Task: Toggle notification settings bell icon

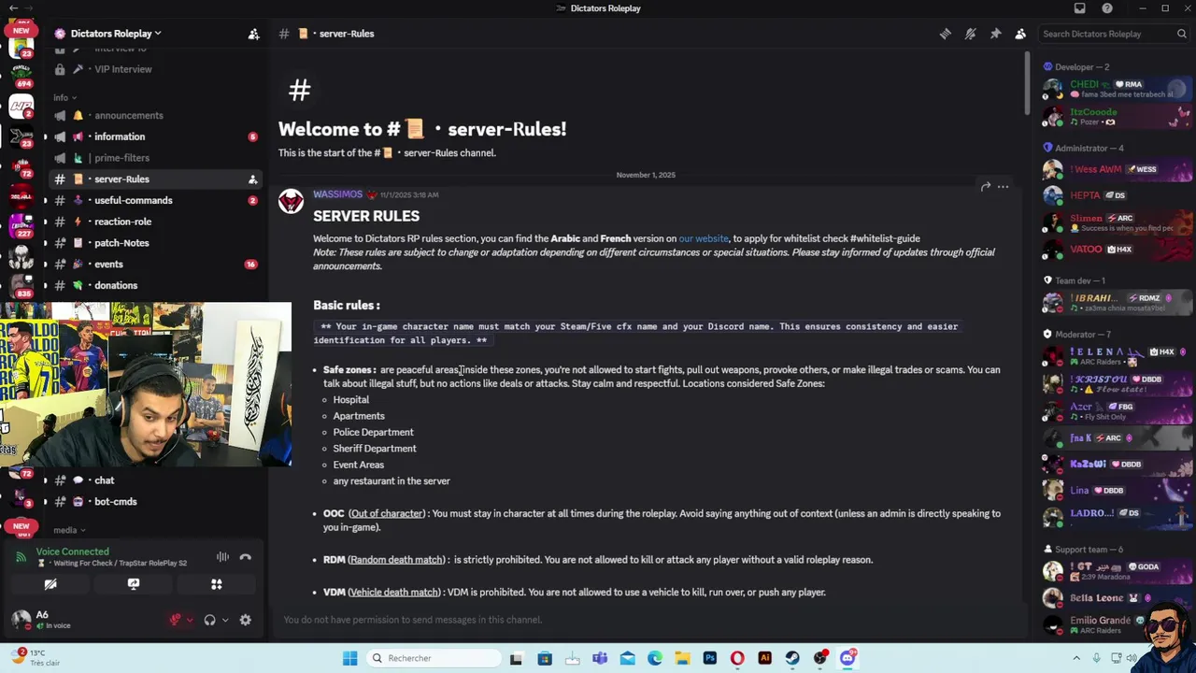Action: (x=971, y=34)
